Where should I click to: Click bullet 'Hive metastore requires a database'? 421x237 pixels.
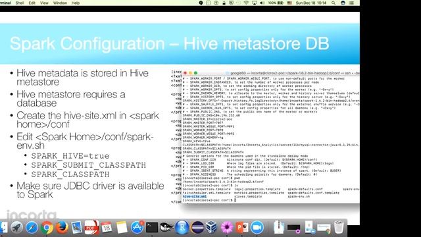click(71, 99)
